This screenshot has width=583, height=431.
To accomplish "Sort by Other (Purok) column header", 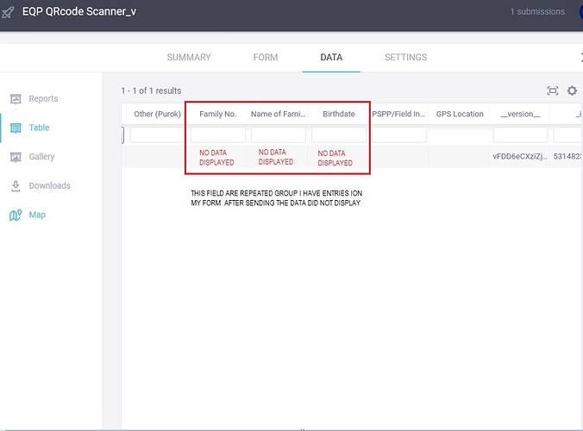I will coord(157,114).
